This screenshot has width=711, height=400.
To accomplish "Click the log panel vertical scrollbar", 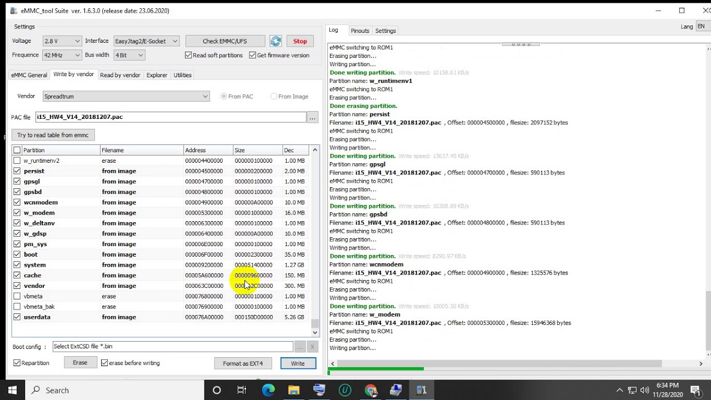I will (x=708, y=321).
